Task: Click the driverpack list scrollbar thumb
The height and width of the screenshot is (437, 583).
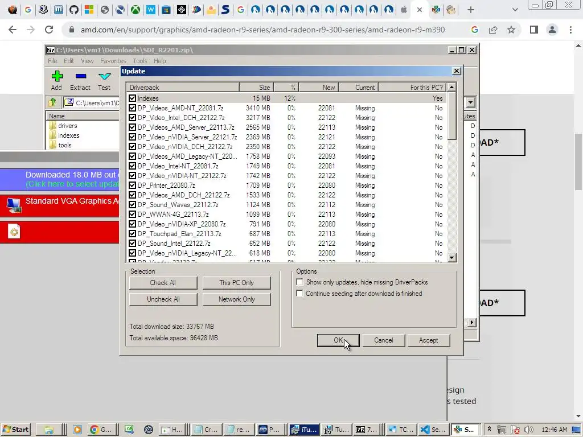Action: [x=451, y=116]
